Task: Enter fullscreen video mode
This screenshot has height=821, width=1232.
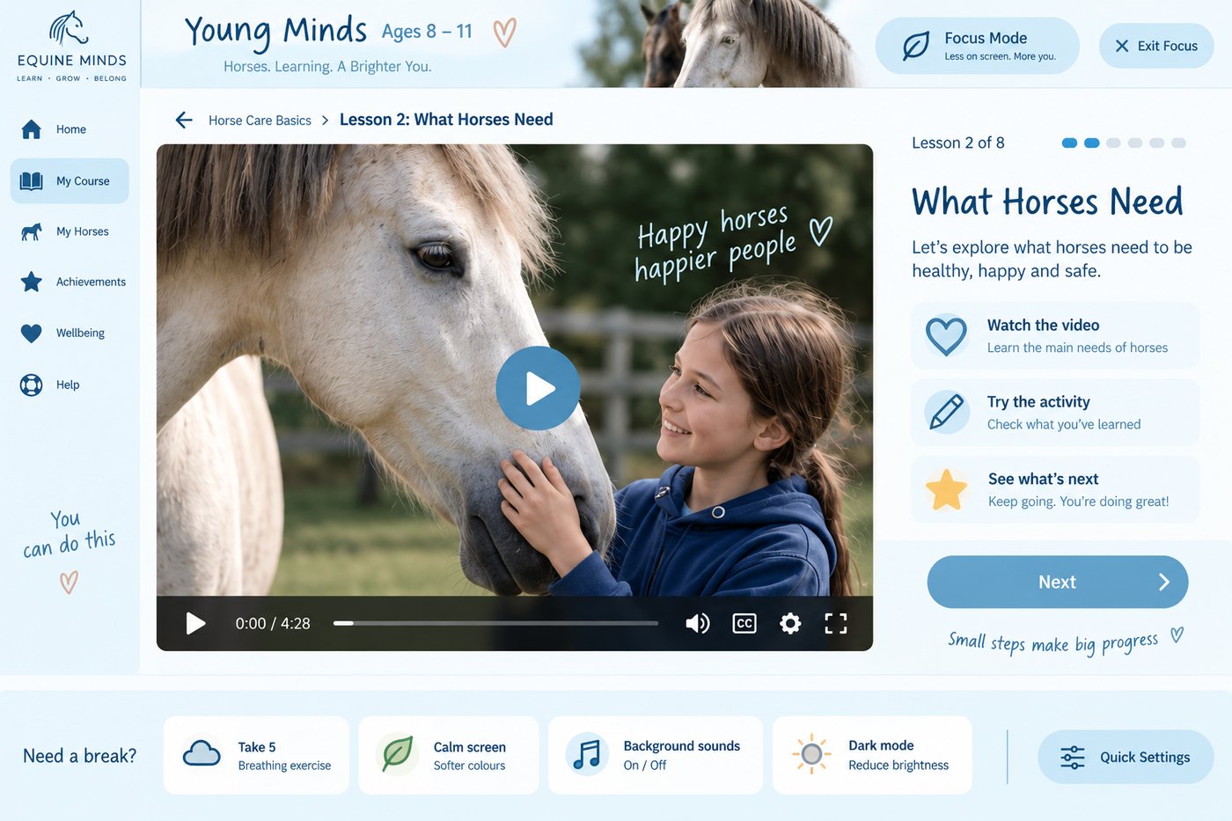Action: coord(836,624)
